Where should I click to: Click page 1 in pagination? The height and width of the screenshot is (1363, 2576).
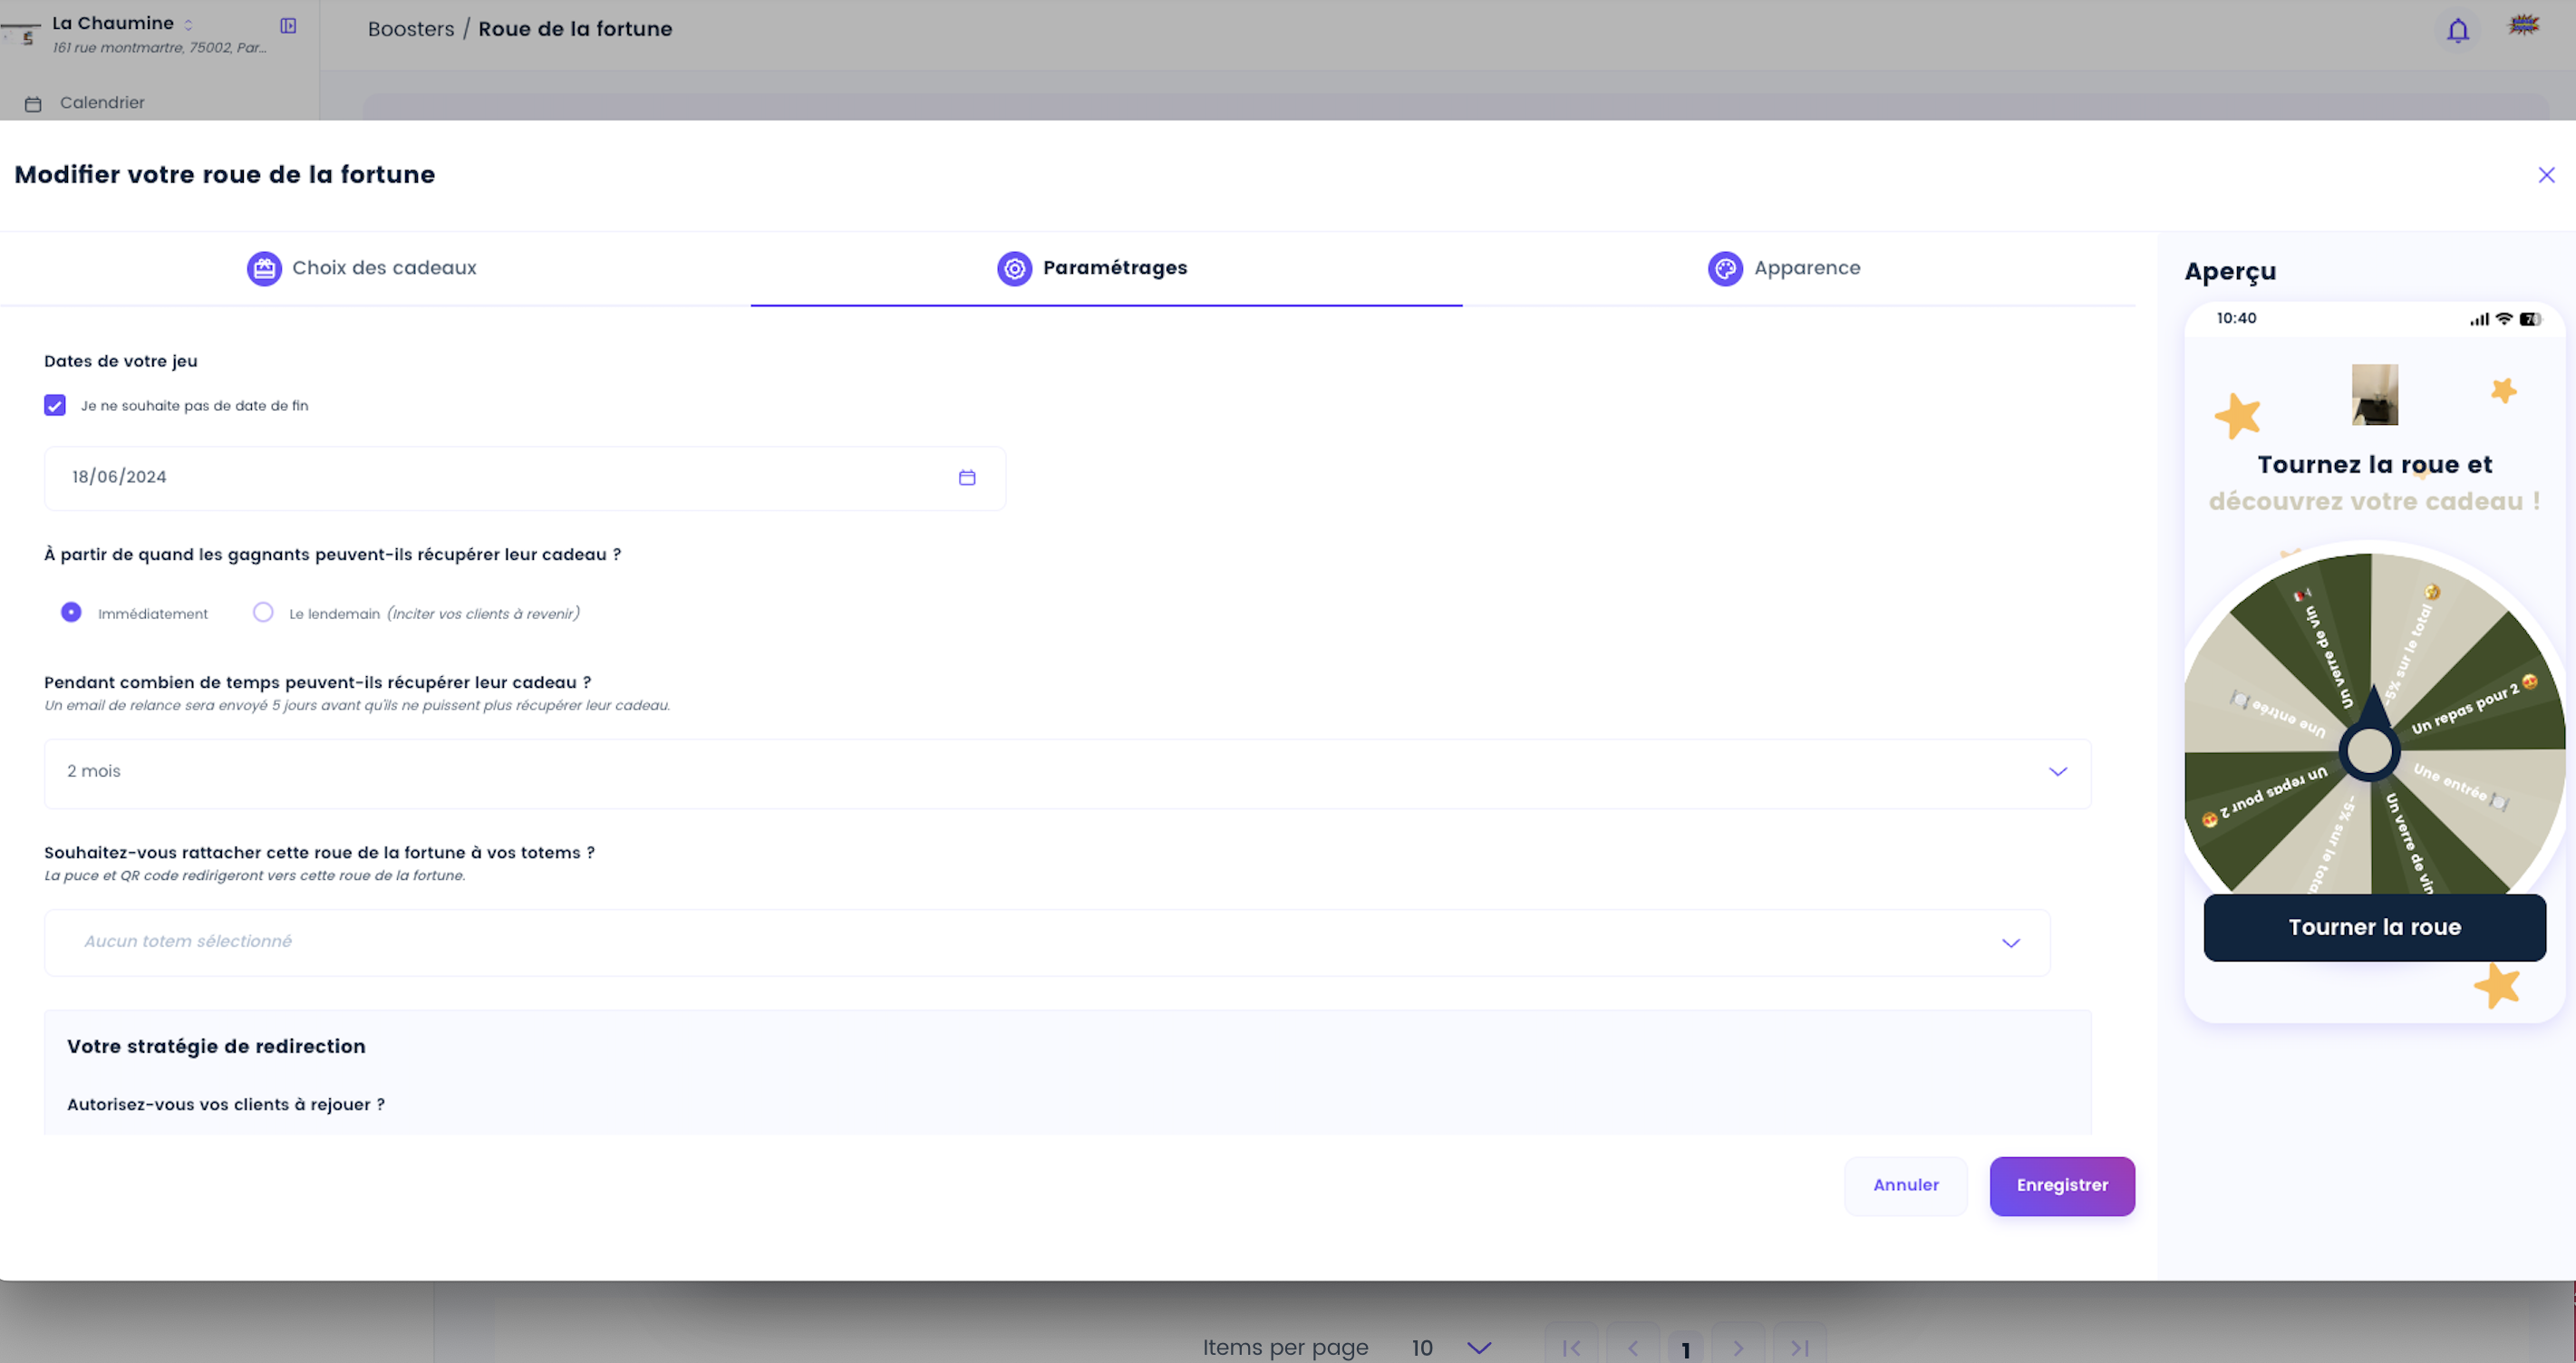(x=1685, y=1349)
